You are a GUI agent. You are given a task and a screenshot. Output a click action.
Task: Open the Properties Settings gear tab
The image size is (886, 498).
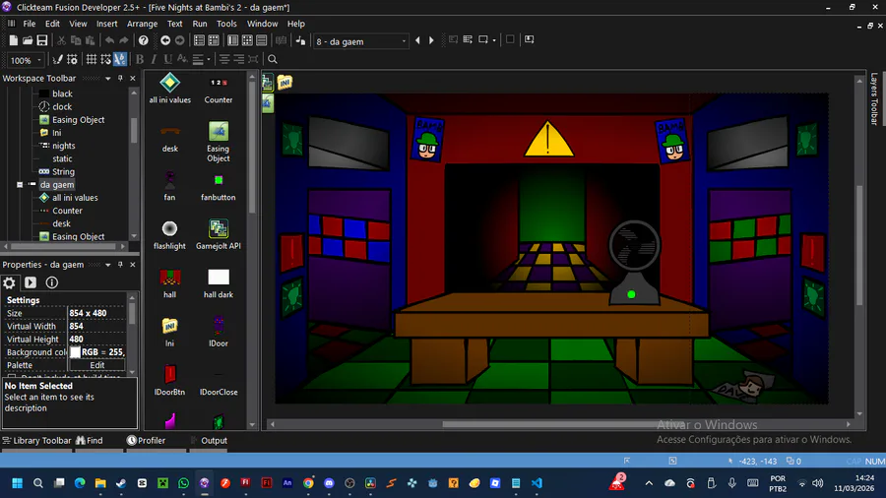(x=9, y=282)
